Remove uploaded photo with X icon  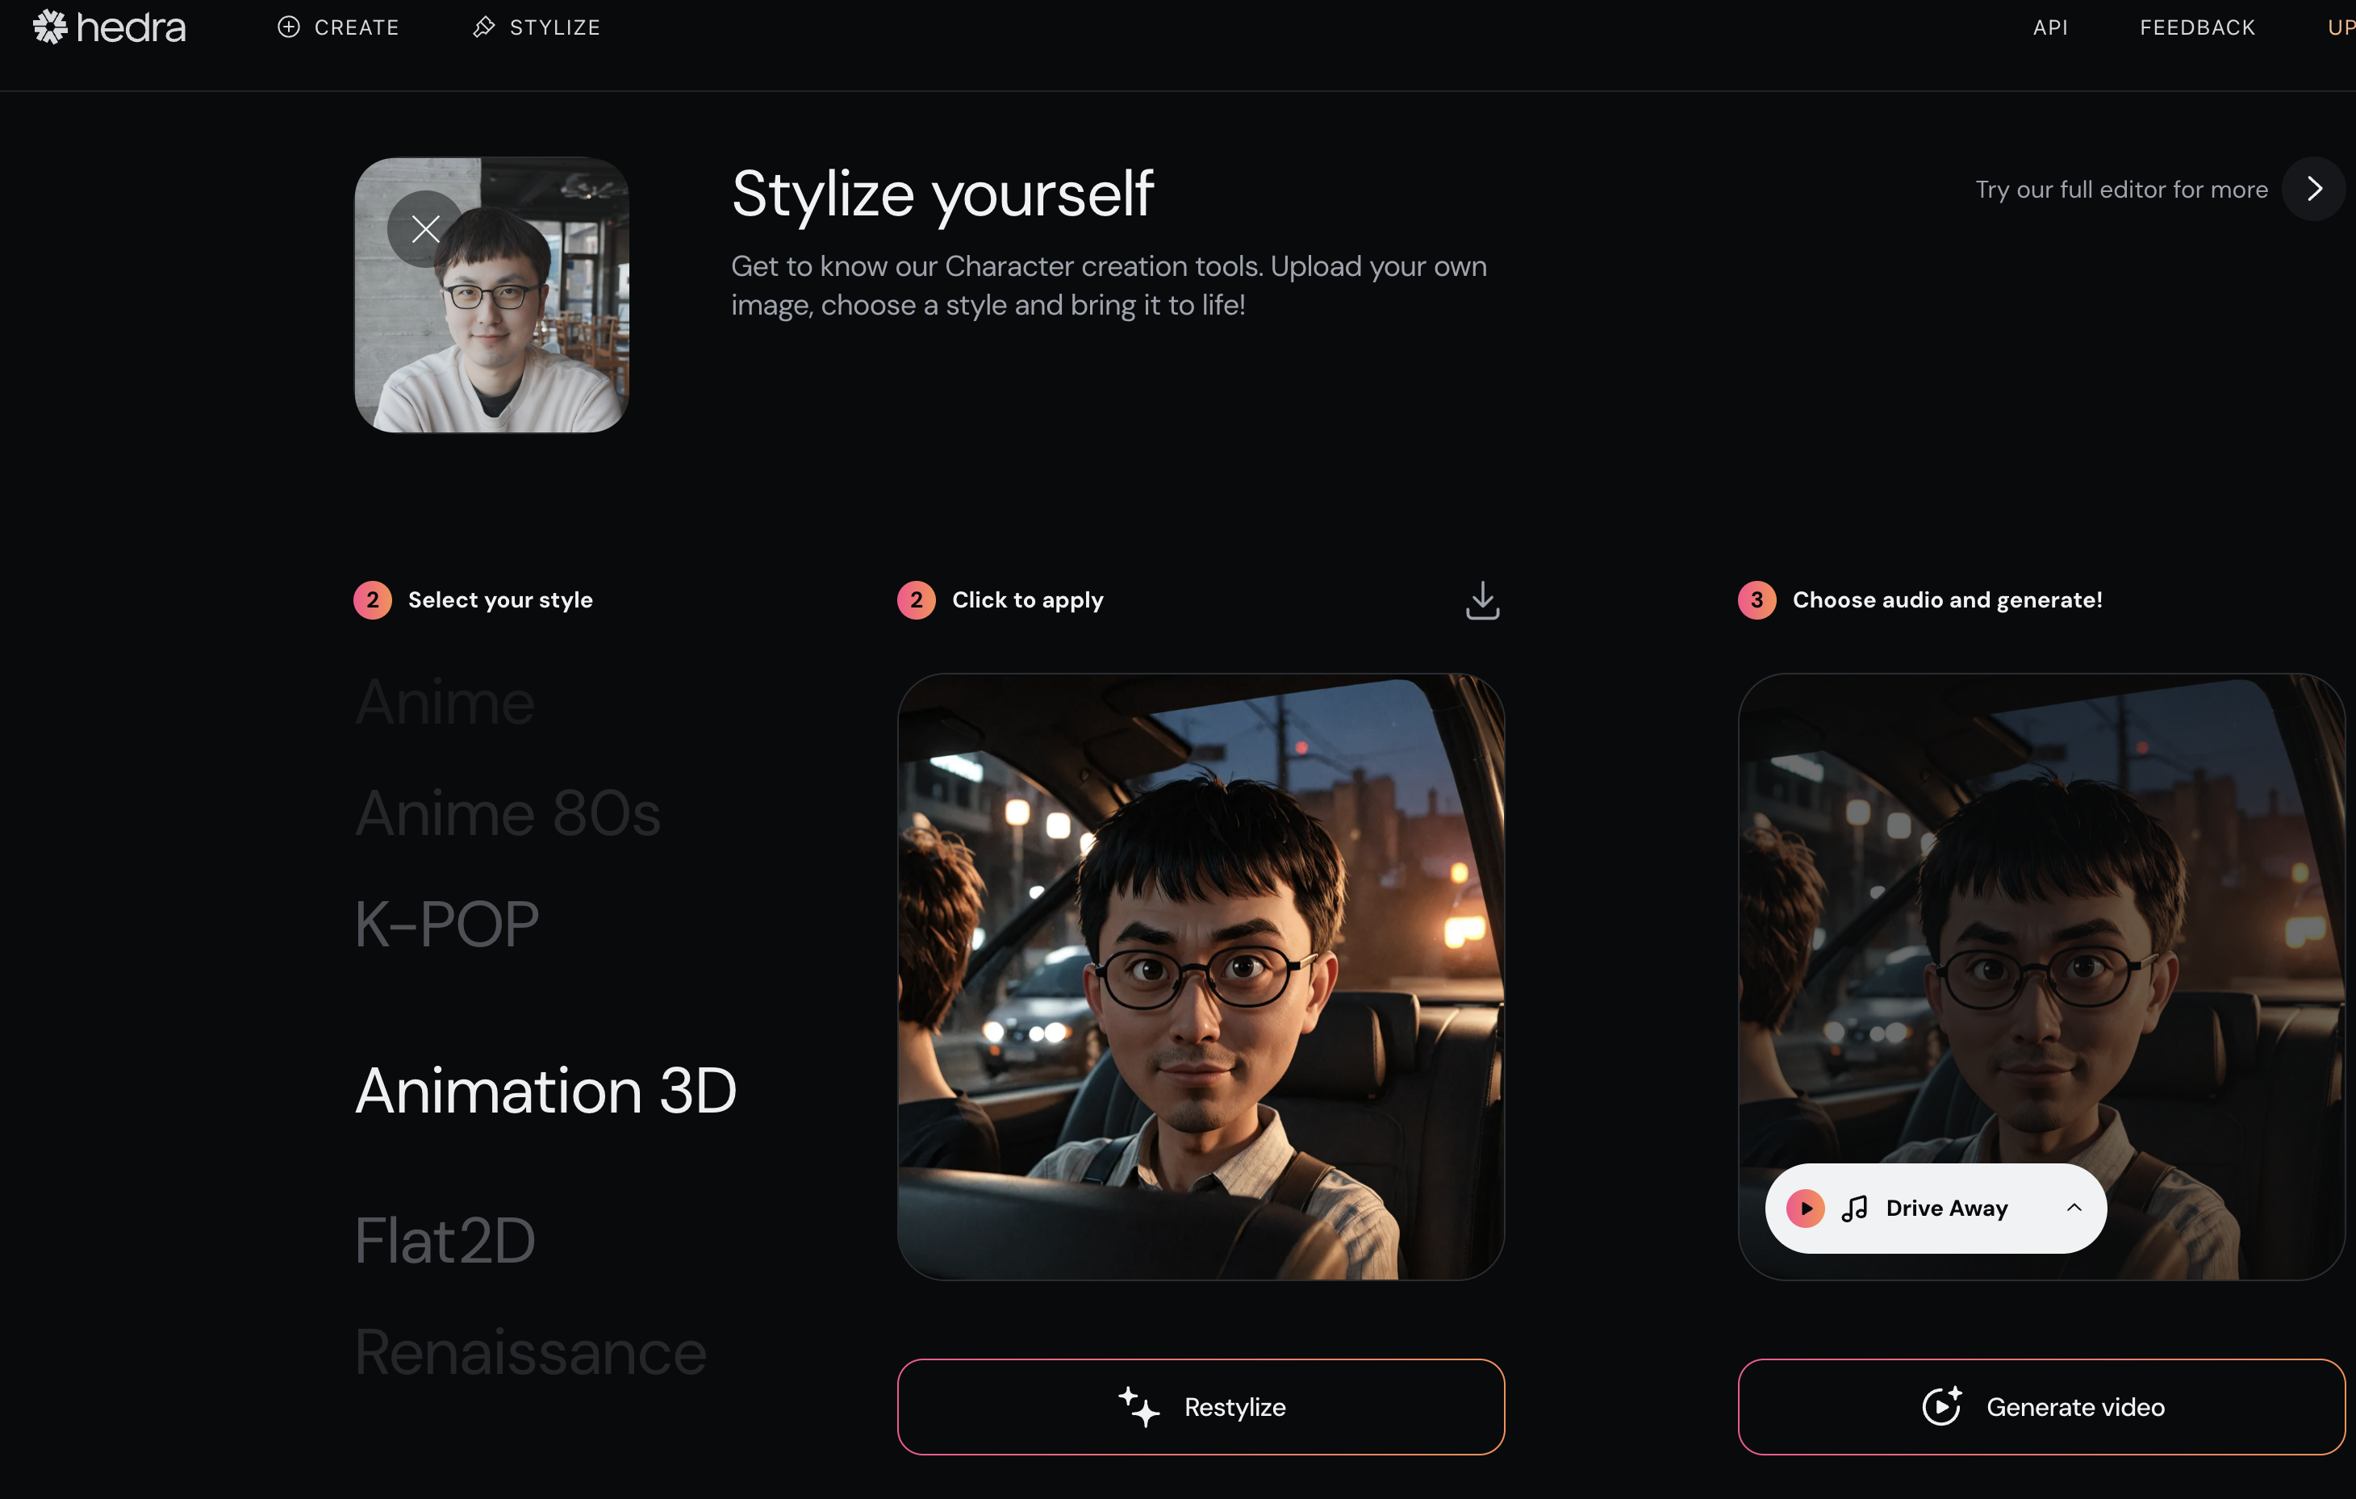(x=425, y=229)
